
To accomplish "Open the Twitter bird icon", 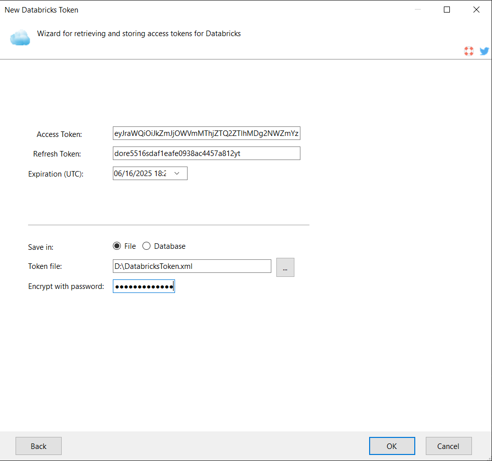I will point(484,51).
